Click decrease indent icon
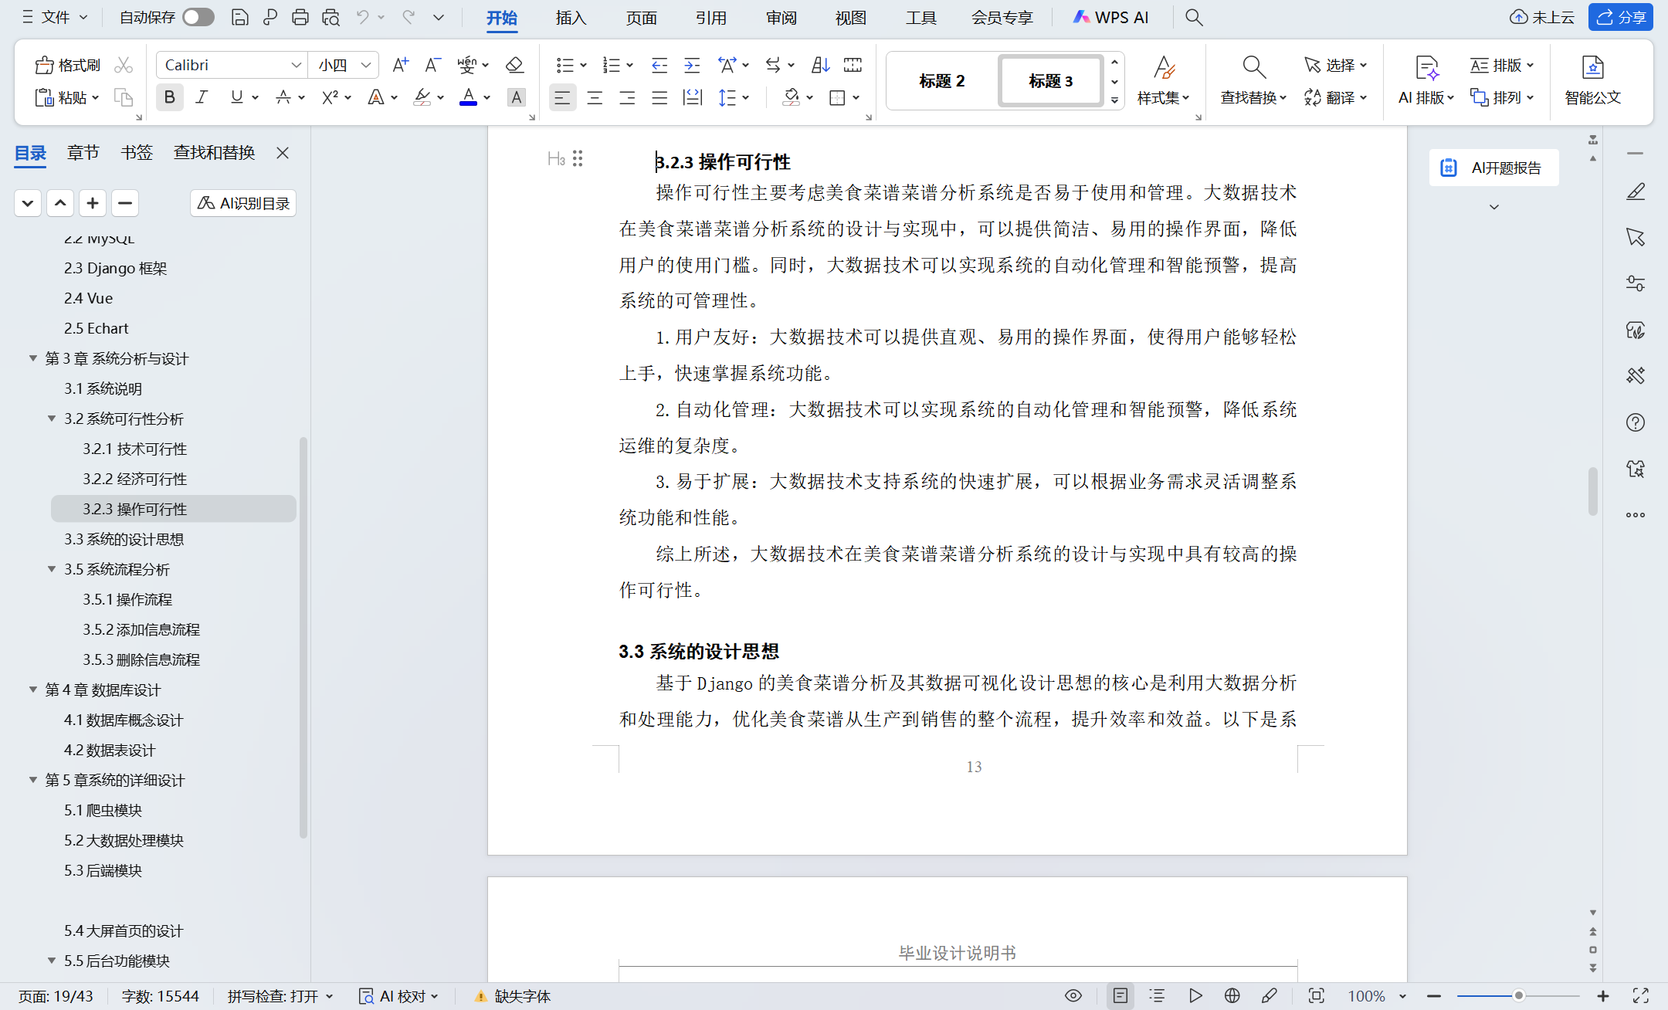This screenshot has width=1668, height=1010. point(659,65)
